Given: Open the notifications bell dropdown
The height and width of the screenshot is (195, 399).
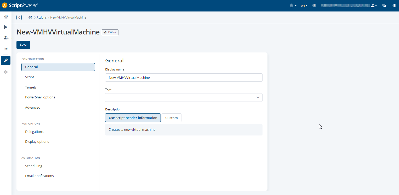Looking at the screenshot, I should point(293,5).
